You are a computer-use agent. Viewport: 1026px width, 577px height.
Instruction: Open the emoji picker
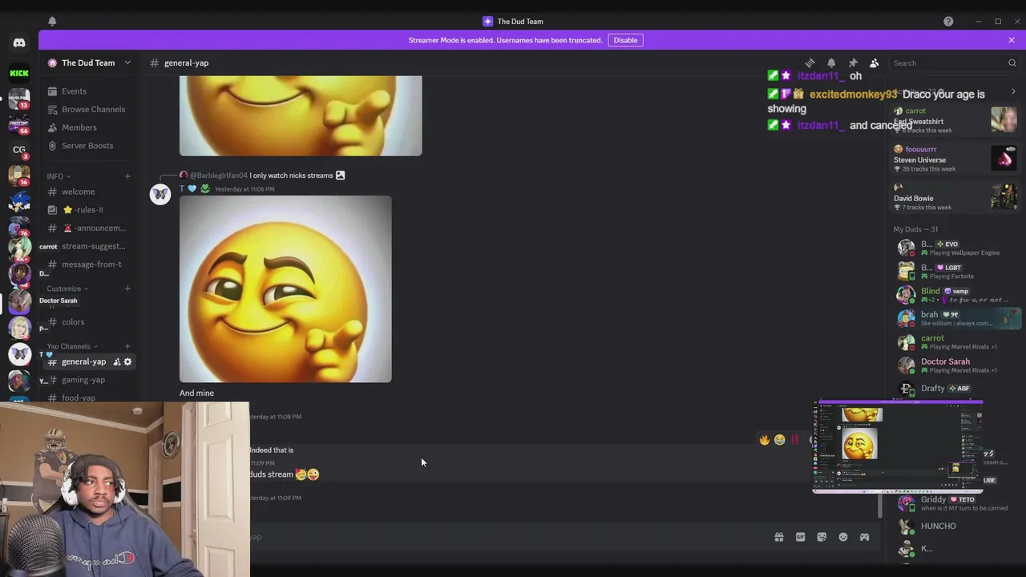pos(843,537)
